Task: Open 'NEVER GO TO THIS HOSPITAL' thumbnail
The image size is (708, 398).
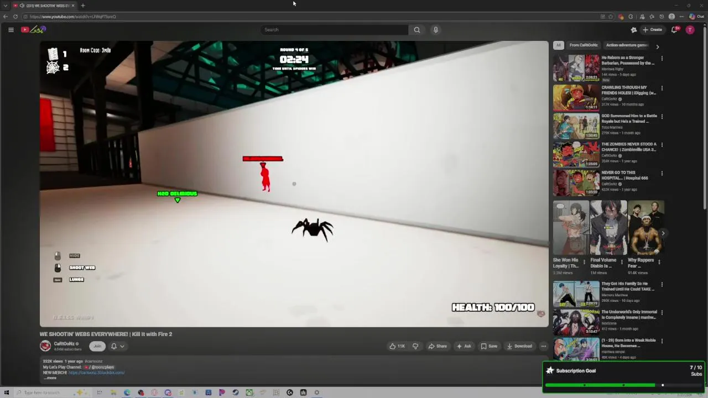Action: pyautogui.click(x=576, y=182)
